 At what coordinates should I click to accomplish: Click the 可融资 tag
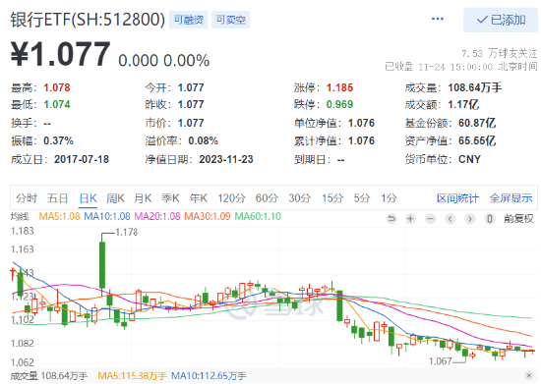click(189, 20)
